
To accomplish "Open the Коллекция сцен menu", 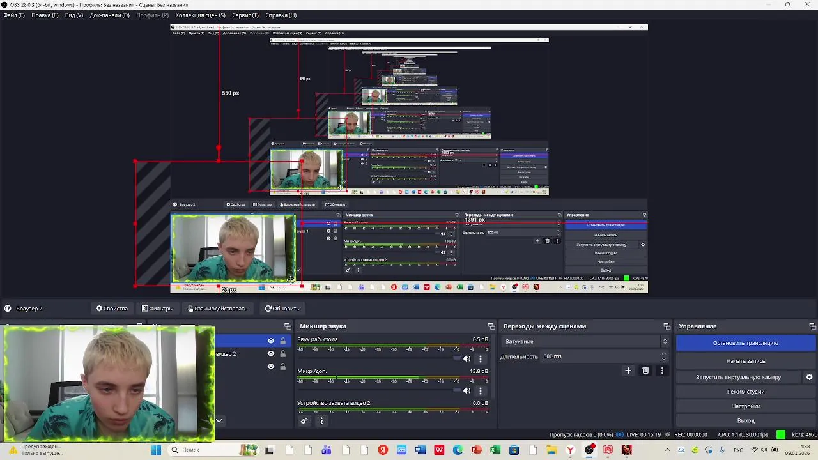I will click(x=200, y=15).
